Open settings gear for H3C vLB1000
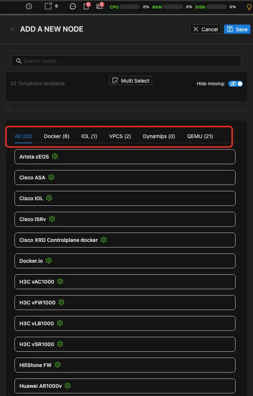This screenshot has width=253, height=396. tap(60, 323)
